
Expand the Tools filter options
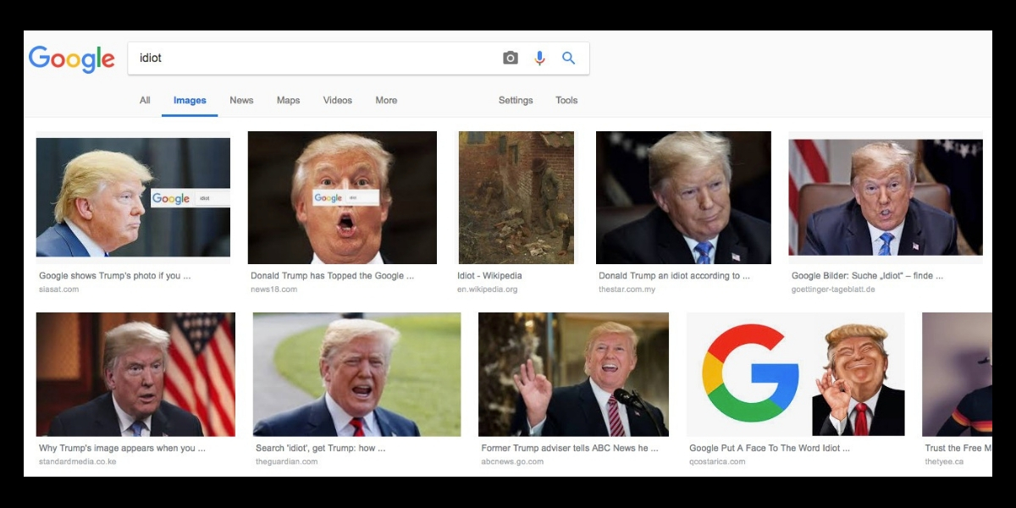[x=566, y=100]
